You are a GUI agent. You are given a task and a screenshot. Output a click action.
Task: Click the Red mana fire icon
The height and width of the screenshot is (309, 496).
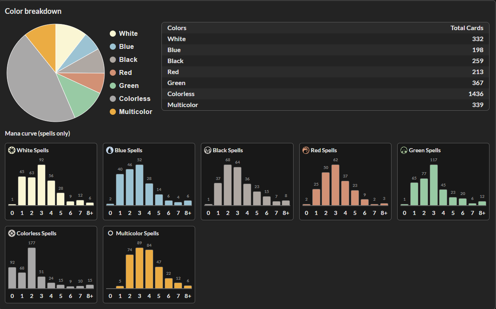(306, 150)
